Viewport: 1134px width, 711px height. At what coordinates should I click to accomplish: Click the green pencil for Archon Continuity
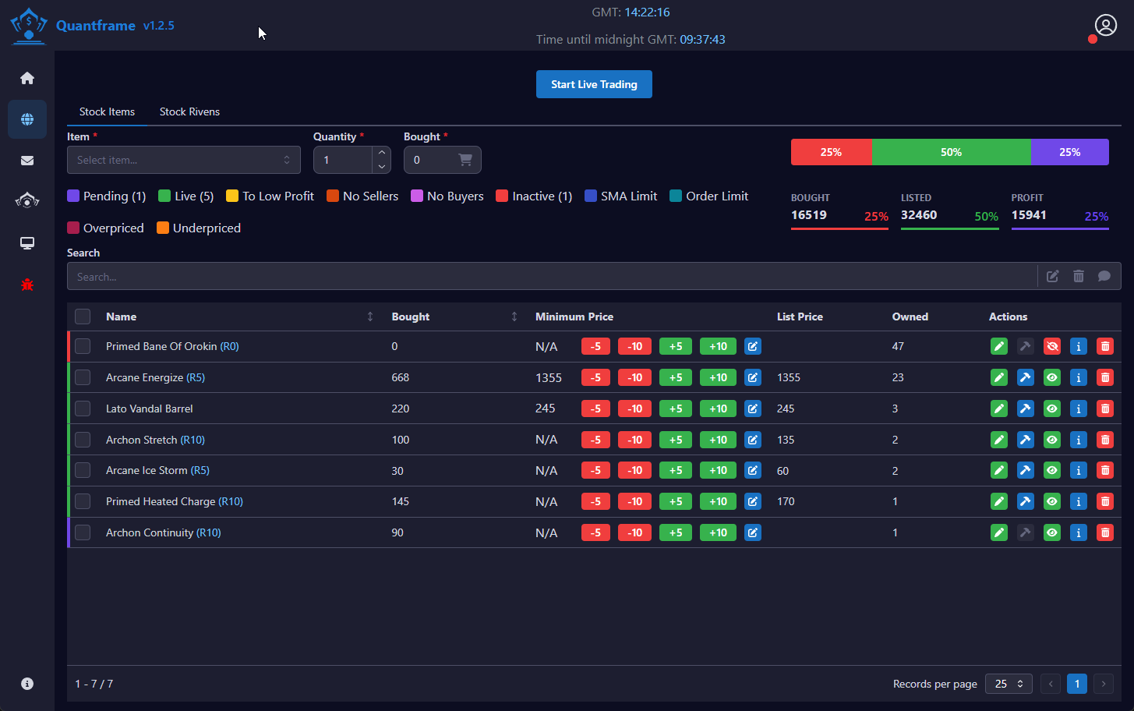tap(999, 532)
